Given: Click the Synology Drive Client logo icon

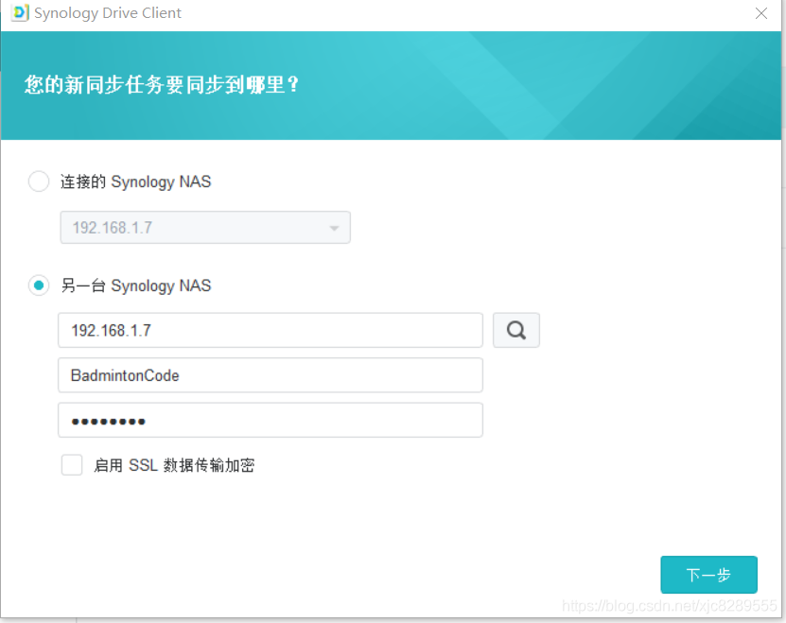Looking at the screenshot, I should 20,12.
